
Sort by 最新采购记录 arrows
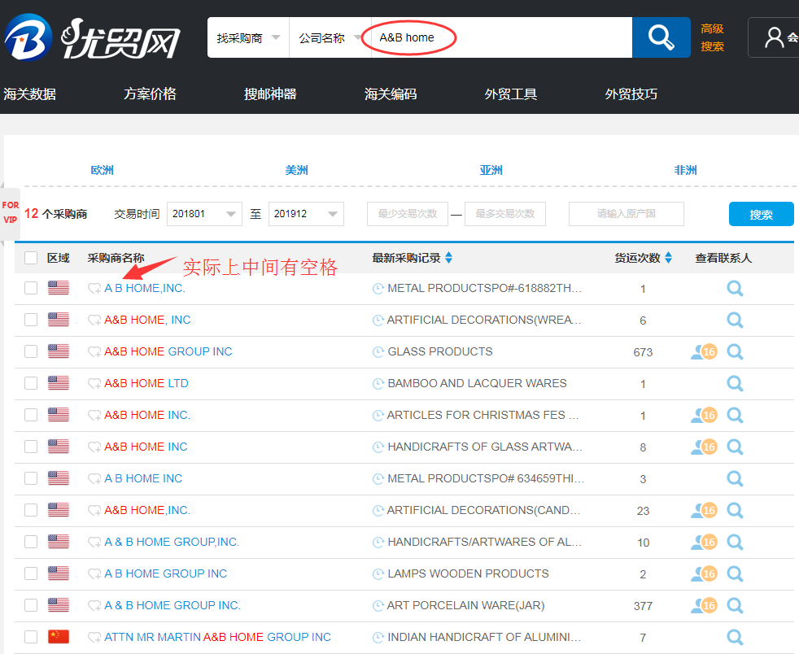[x=448, y=258]
